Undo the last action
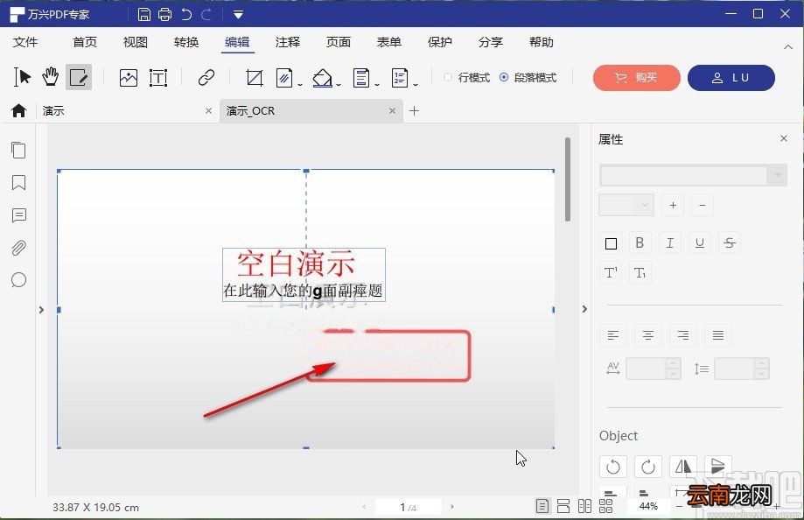This screenshot has width=804, height=520. 186,14
